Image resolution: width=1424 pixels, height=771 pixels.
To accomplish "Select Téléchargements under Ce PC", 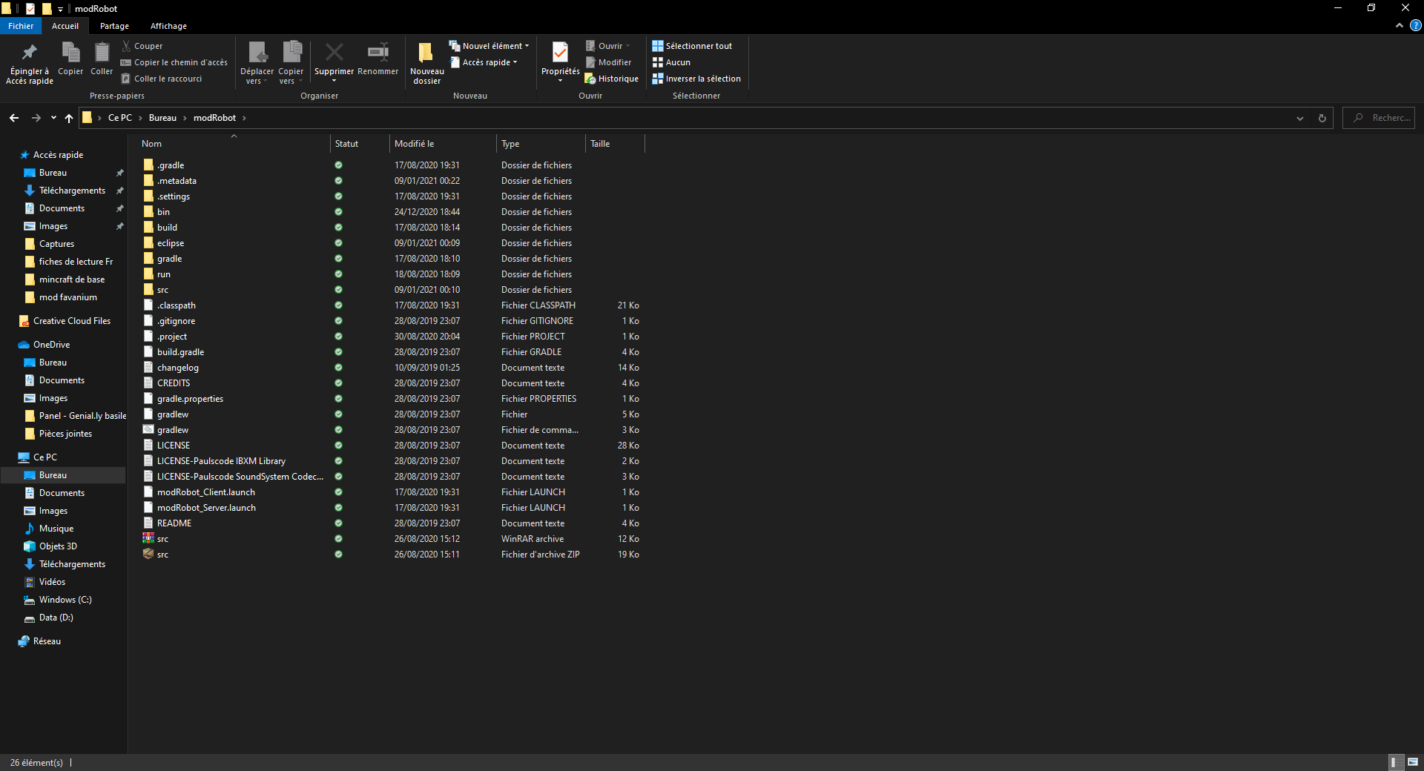I will [x=72, y=564].
